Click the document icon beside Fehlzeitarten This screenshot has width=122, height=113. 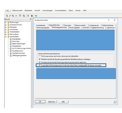[x=11, y=46]
